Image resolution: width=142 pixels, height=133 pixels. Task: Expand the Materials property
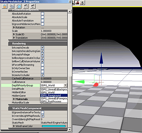pos(14,99)
